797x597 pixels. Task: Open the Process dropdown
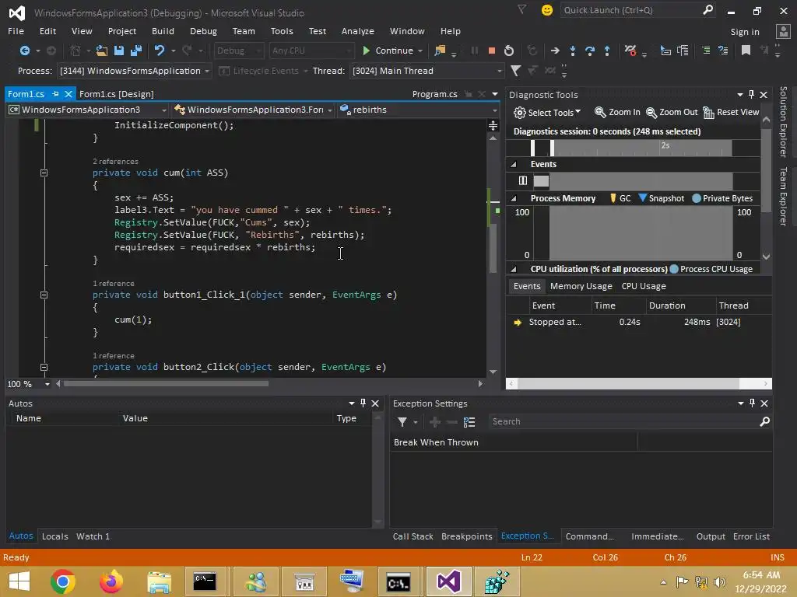coord(134,71)
